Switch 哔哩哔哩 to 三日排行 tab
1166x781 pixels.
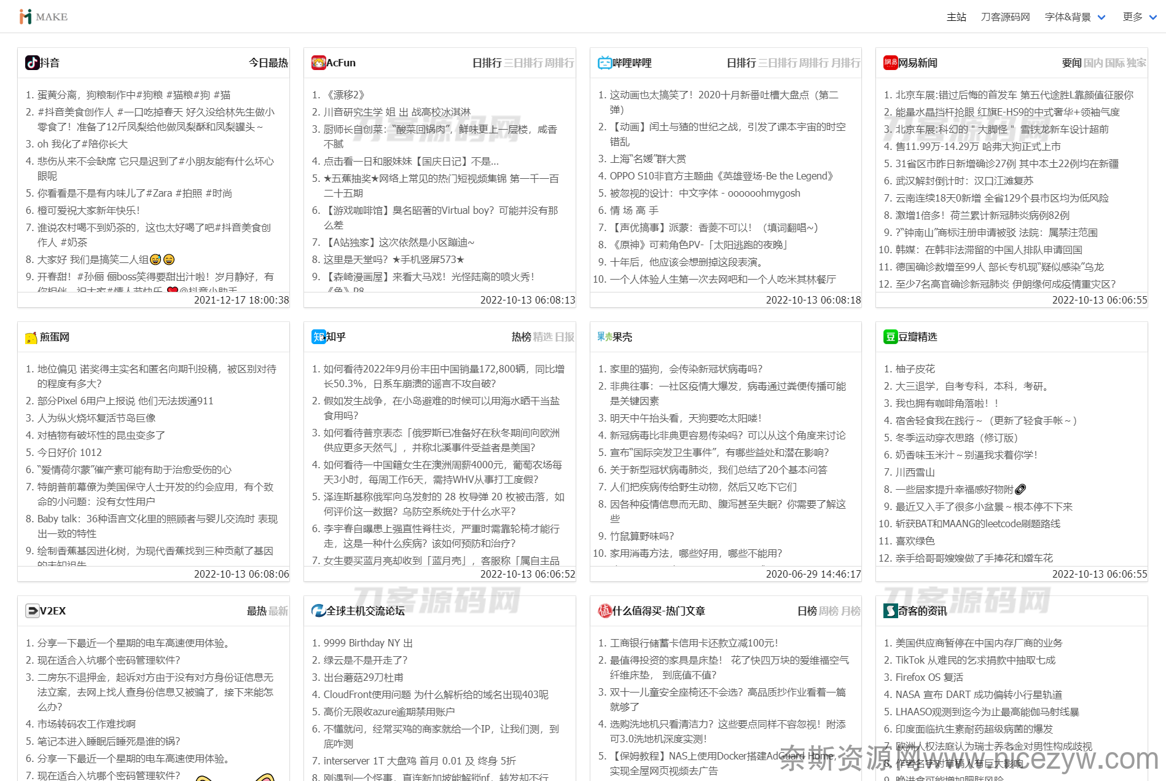tap(778, 63)
